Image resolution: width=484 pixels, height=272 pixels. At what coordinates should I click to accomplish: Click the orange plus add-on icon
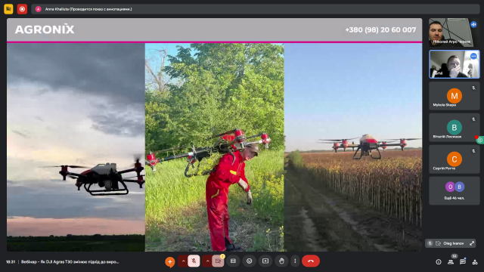169,262
